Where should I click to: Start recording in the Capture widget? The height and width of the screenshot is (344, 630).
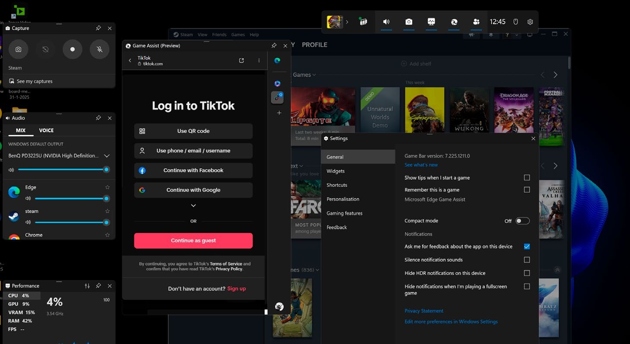[x=73, y=49]
